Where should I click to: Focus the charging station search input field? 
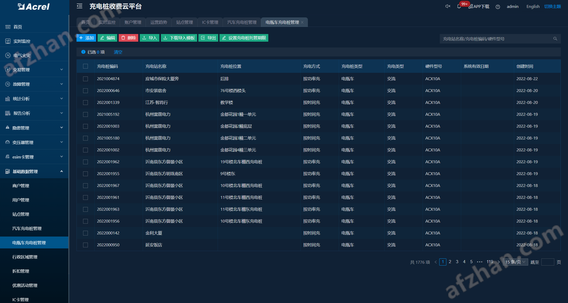pyautogui.click(x=500, y=39)
